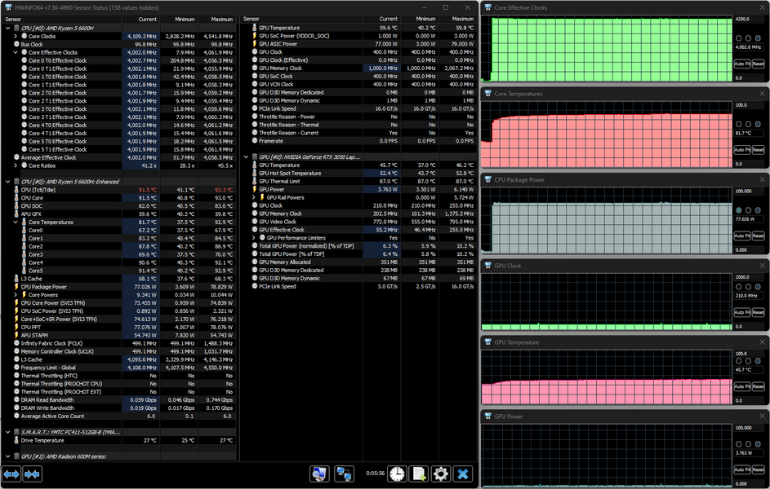
Task: Open sensor settings gear icon
Action: pyautogui.click(x=441, y=474)
